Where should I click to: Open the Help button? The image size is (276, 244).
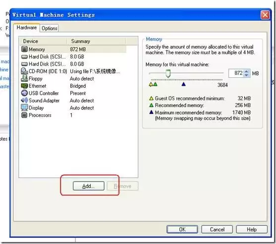252,230
